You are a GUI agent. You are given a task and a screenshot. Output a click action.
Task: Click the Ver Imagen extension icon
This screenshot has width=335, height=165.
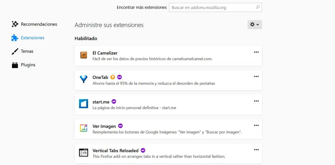click(x=83, y=128)
